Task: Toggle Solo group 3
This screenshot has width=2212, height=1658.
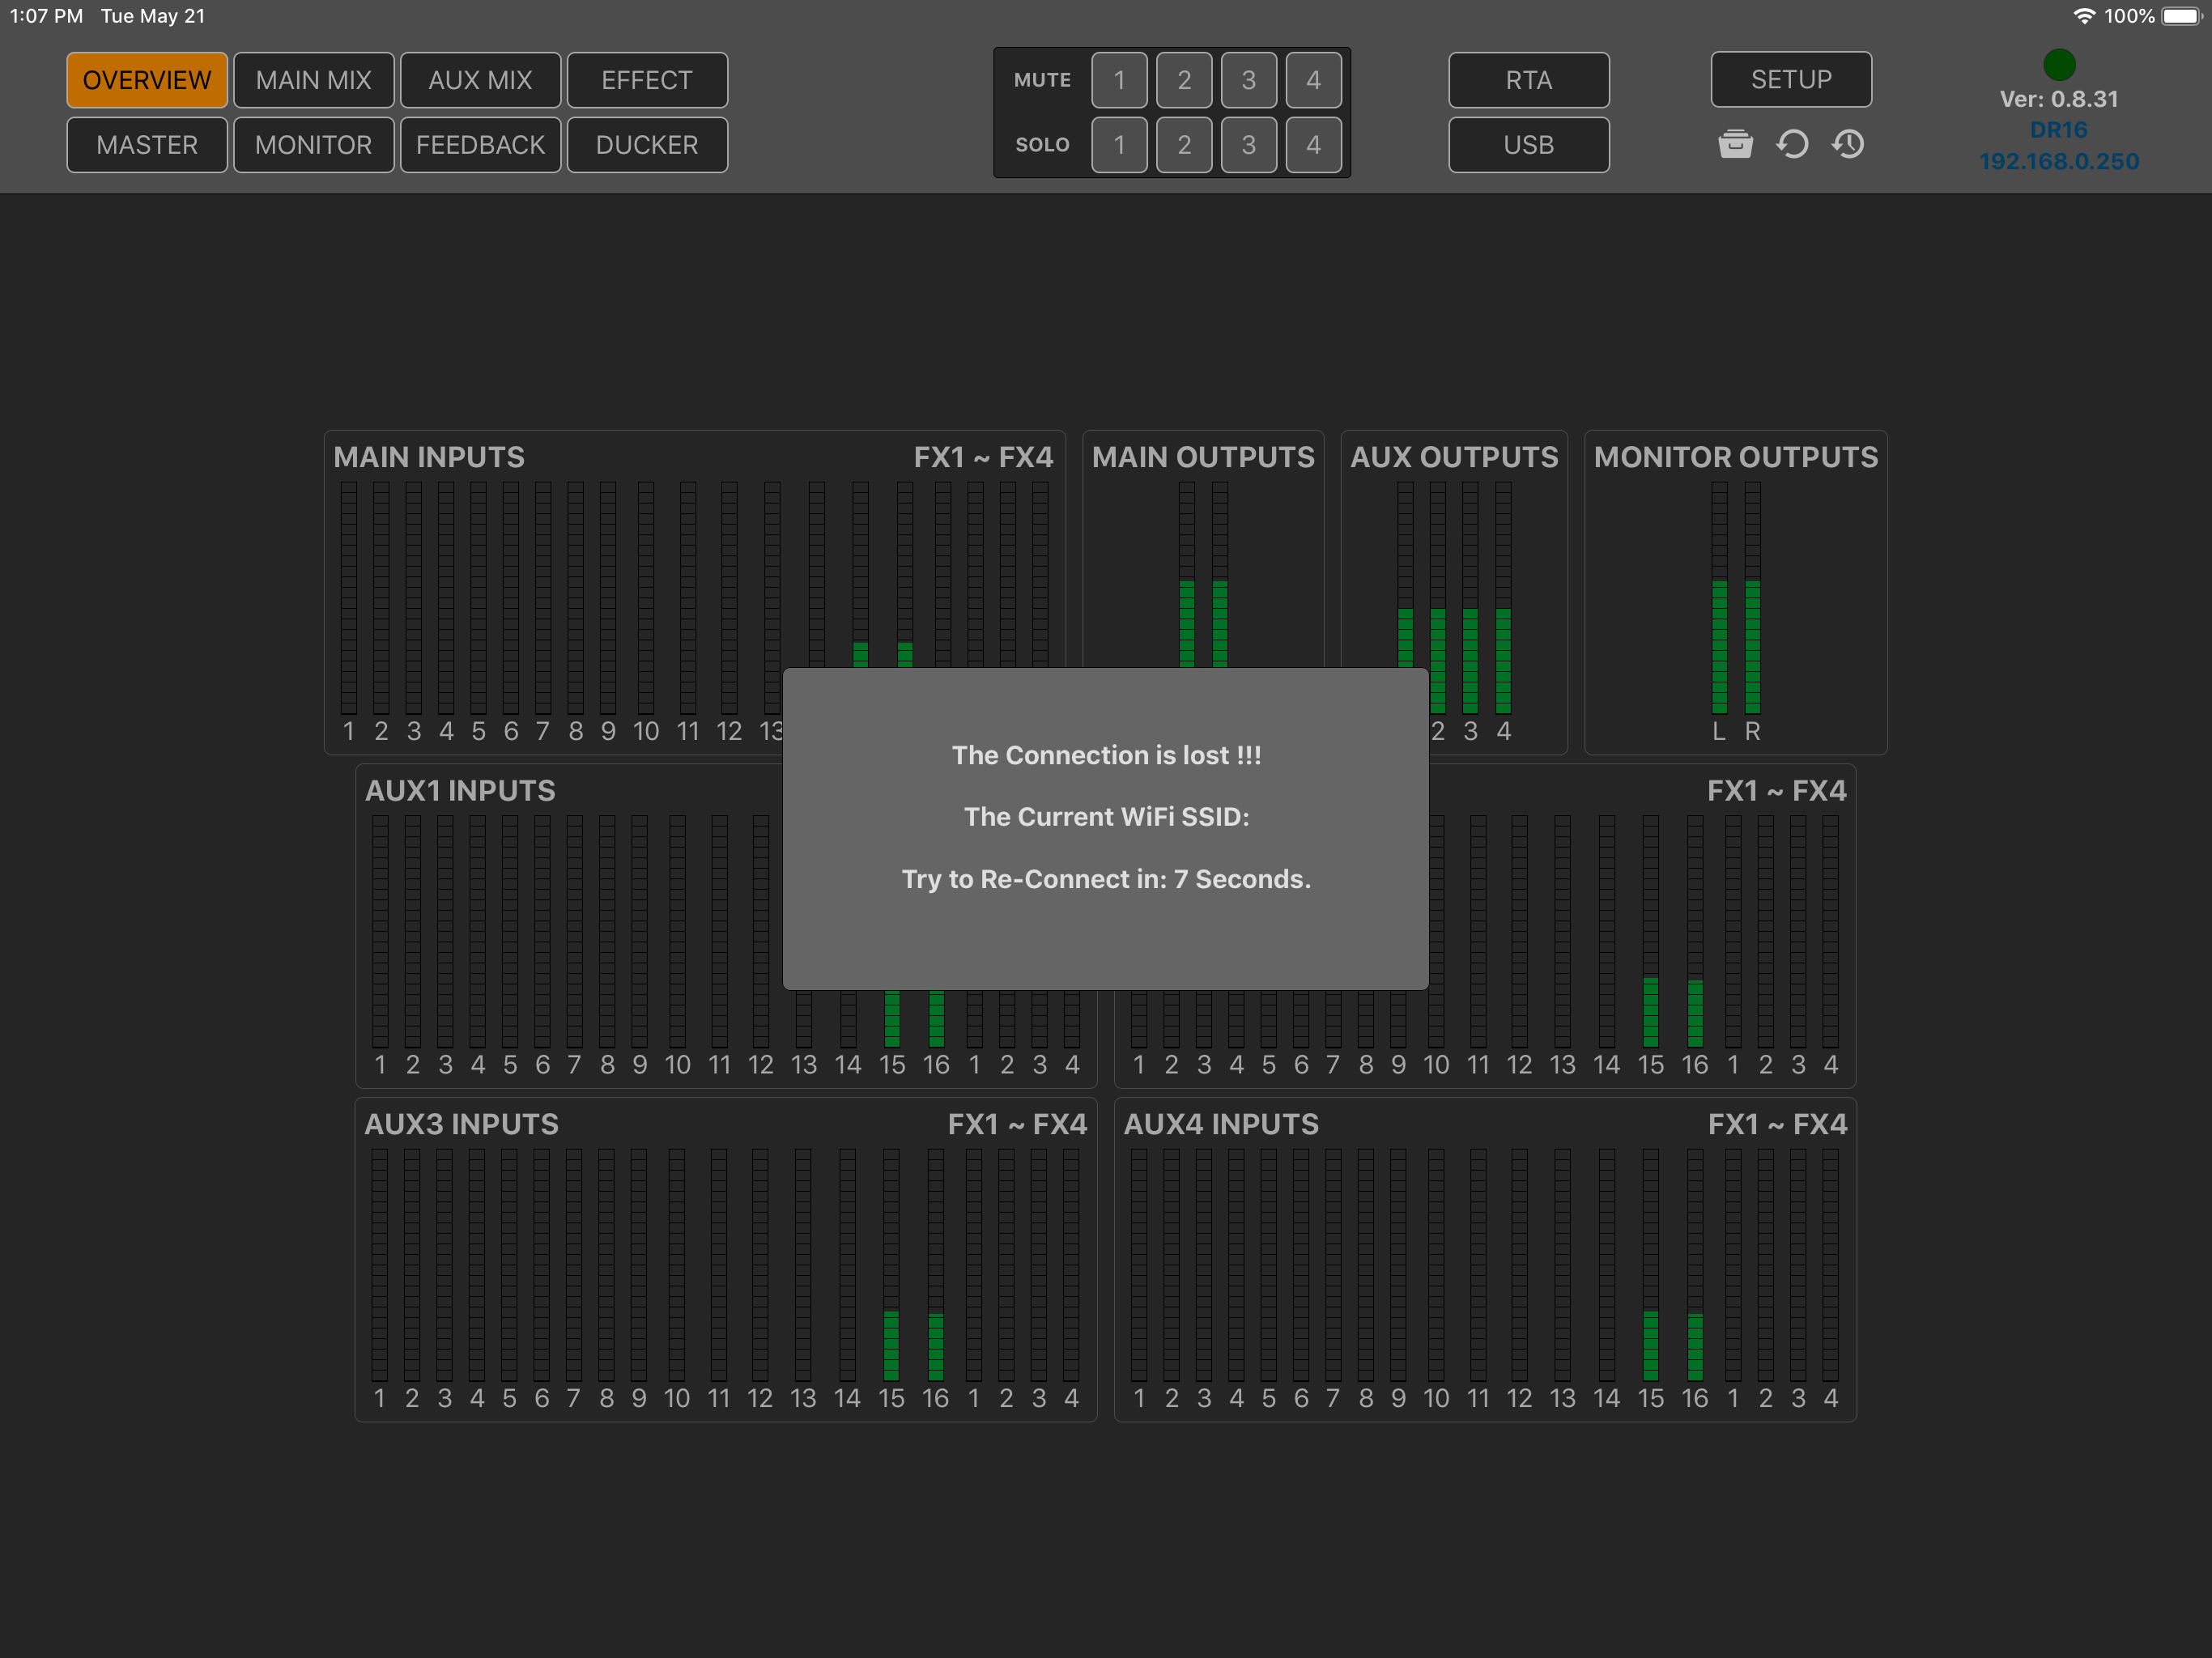Action: 1249,145
